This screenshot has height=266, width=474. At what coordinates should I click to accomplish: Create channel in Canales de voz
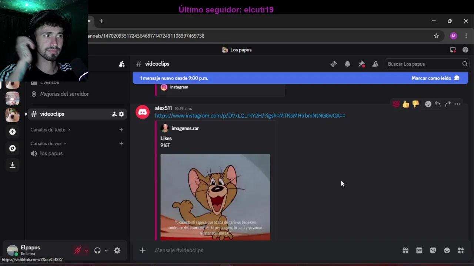121,143
